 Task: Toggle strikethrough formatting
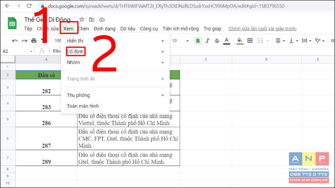[217, 41]
